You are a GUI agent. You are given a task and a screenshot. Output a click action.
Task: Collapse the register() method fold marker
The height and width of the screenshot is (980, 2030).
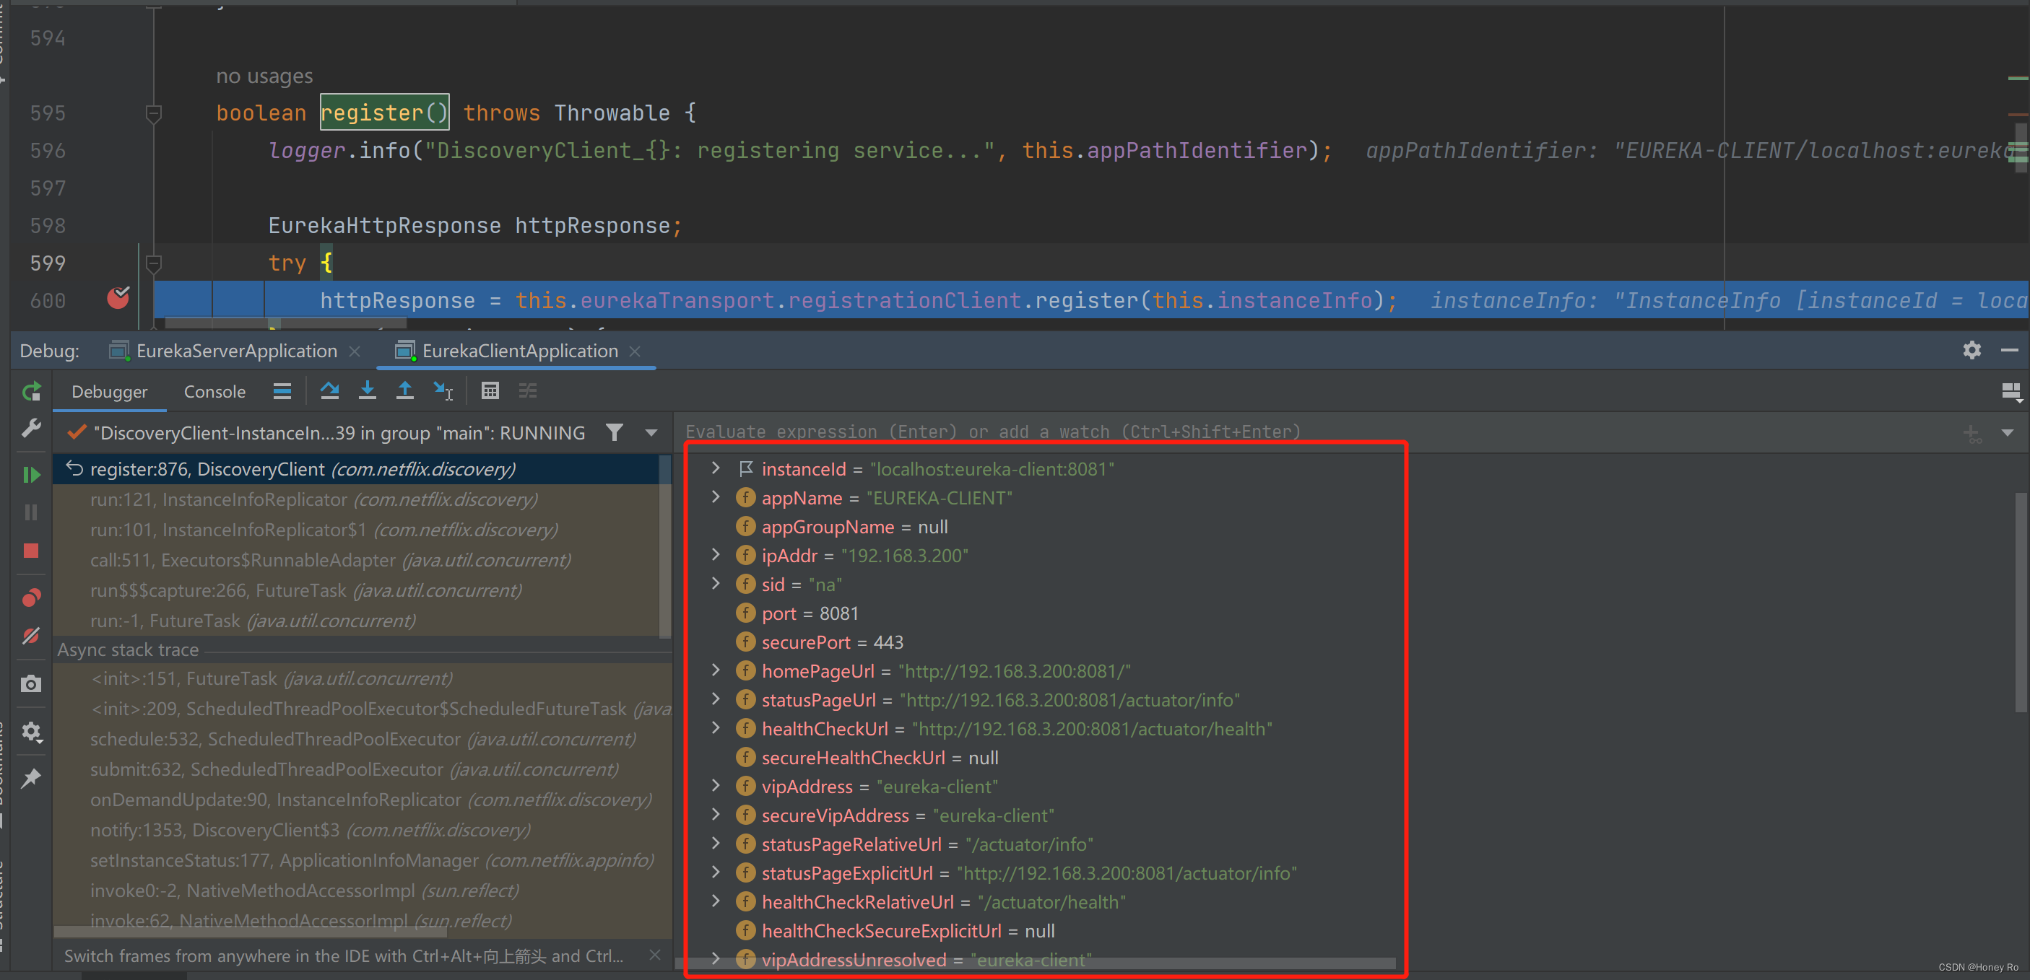pyautogui.click(x=155, y=114)
